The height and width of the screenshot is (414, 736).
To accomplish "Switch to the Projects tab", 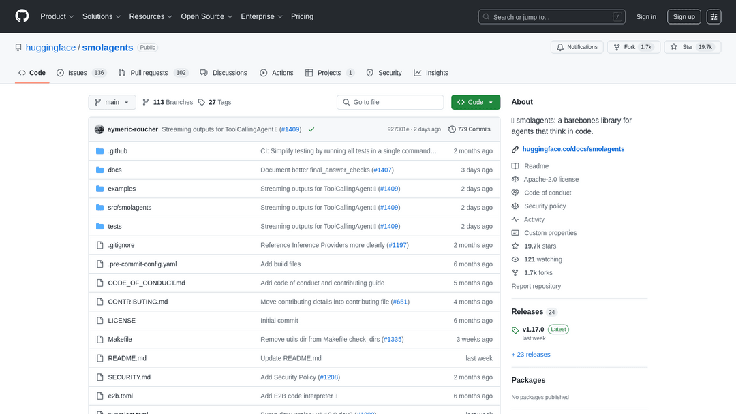I will 330,73.
